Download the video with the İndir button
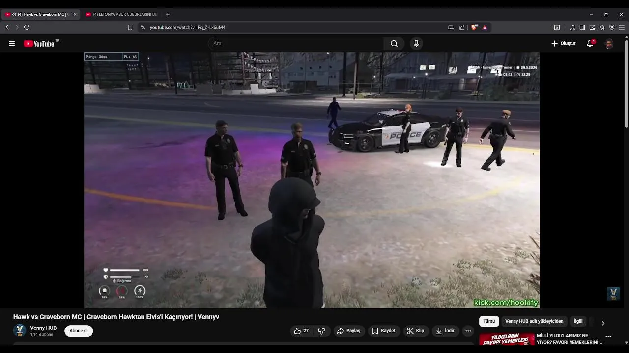Image resolution: width=629 pixels, height=353 pixels. coord(445,331)
